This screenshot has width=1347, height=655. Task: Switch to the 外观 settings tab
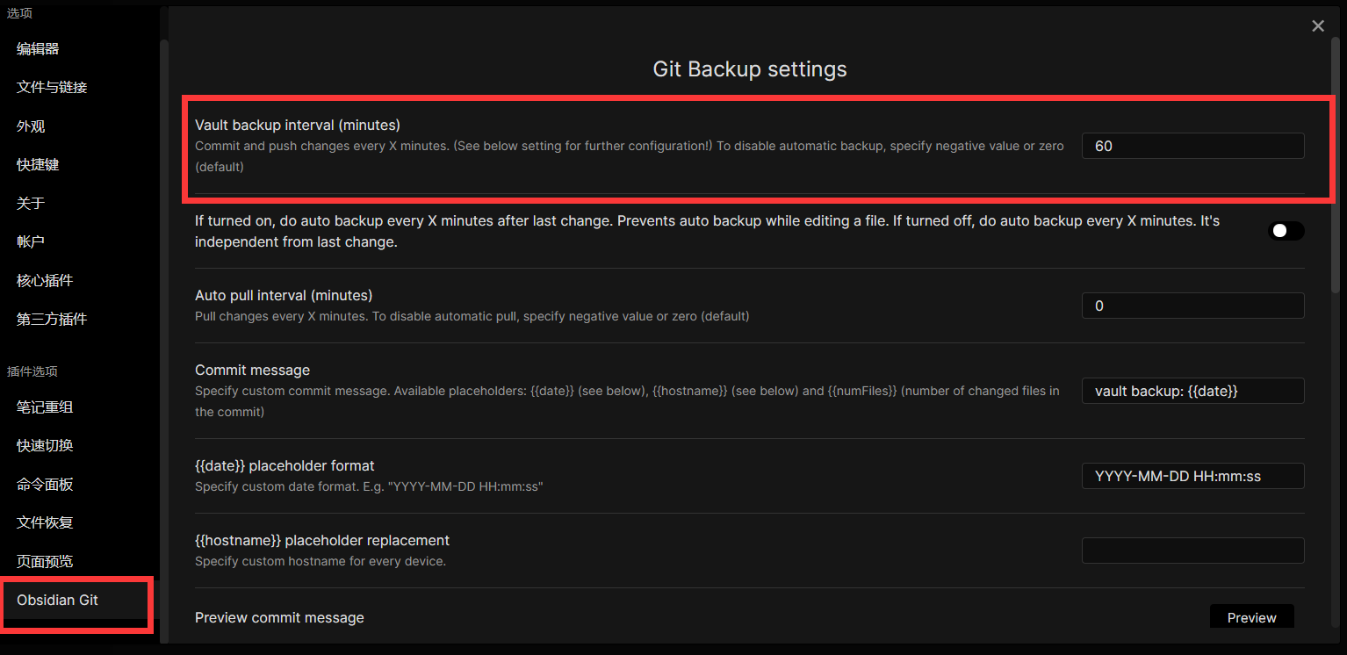(x=31, y=126)
